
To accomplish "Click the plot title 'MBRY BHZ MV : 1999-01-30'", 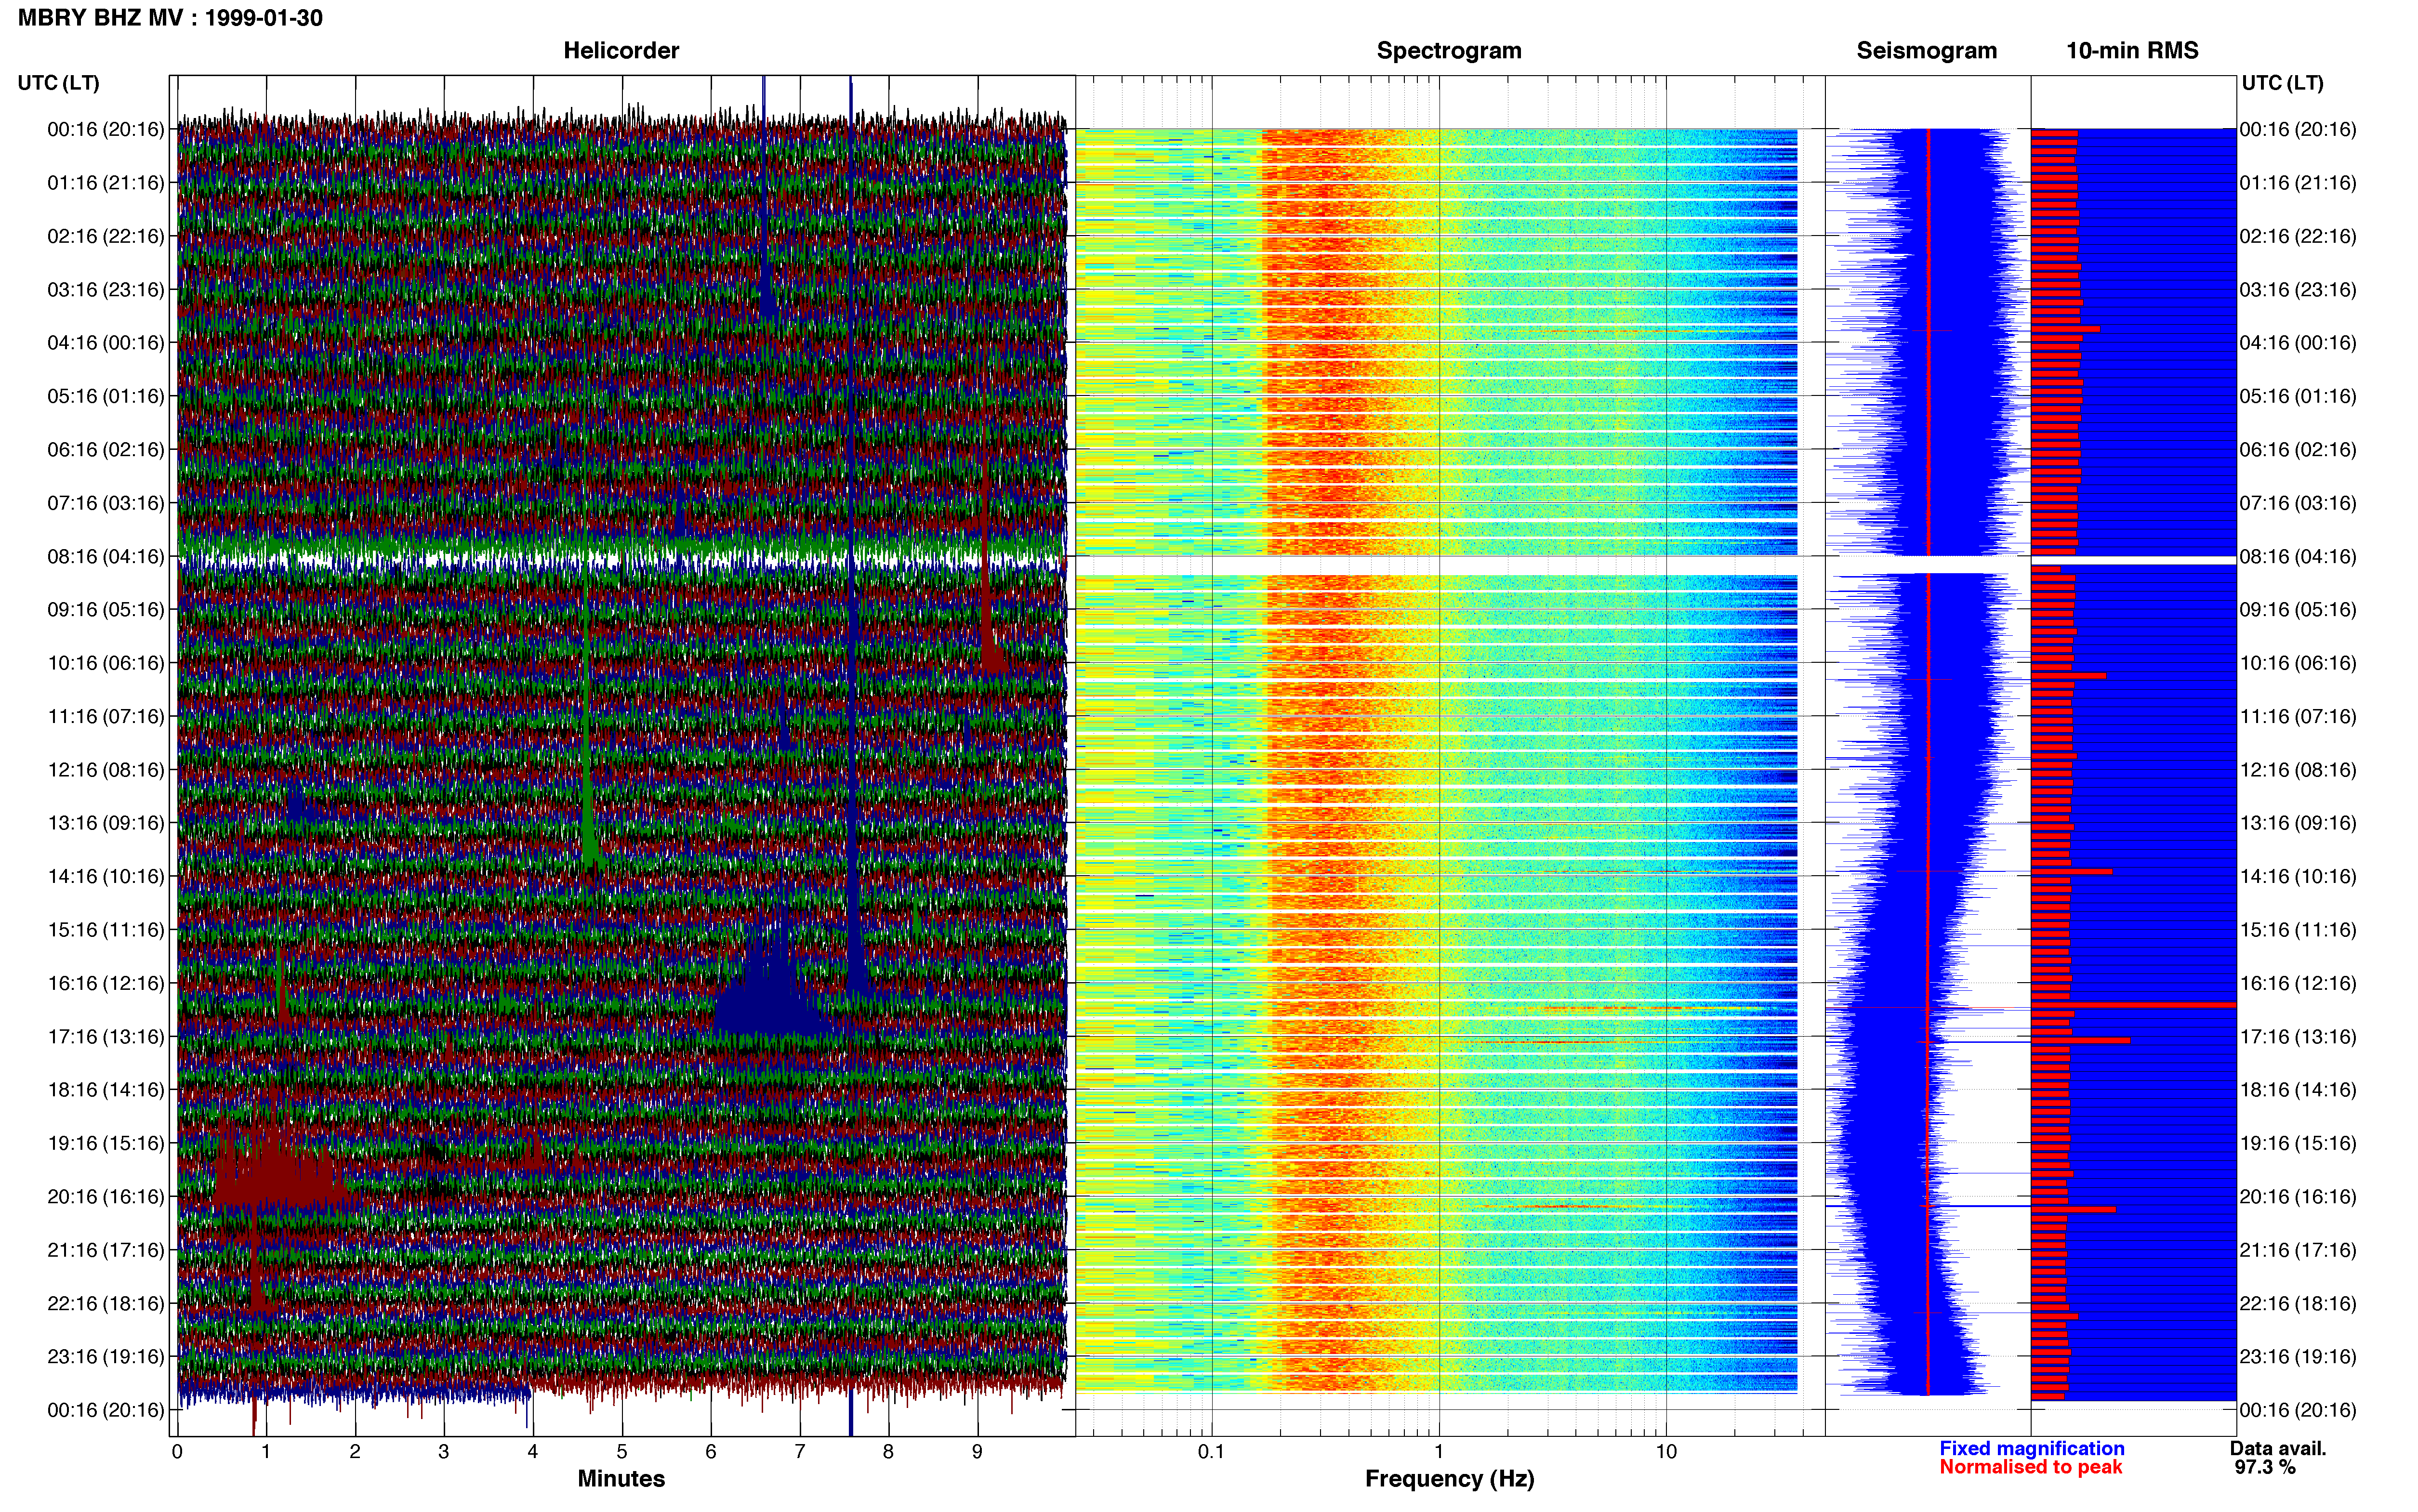I will (x=170, y=18).
